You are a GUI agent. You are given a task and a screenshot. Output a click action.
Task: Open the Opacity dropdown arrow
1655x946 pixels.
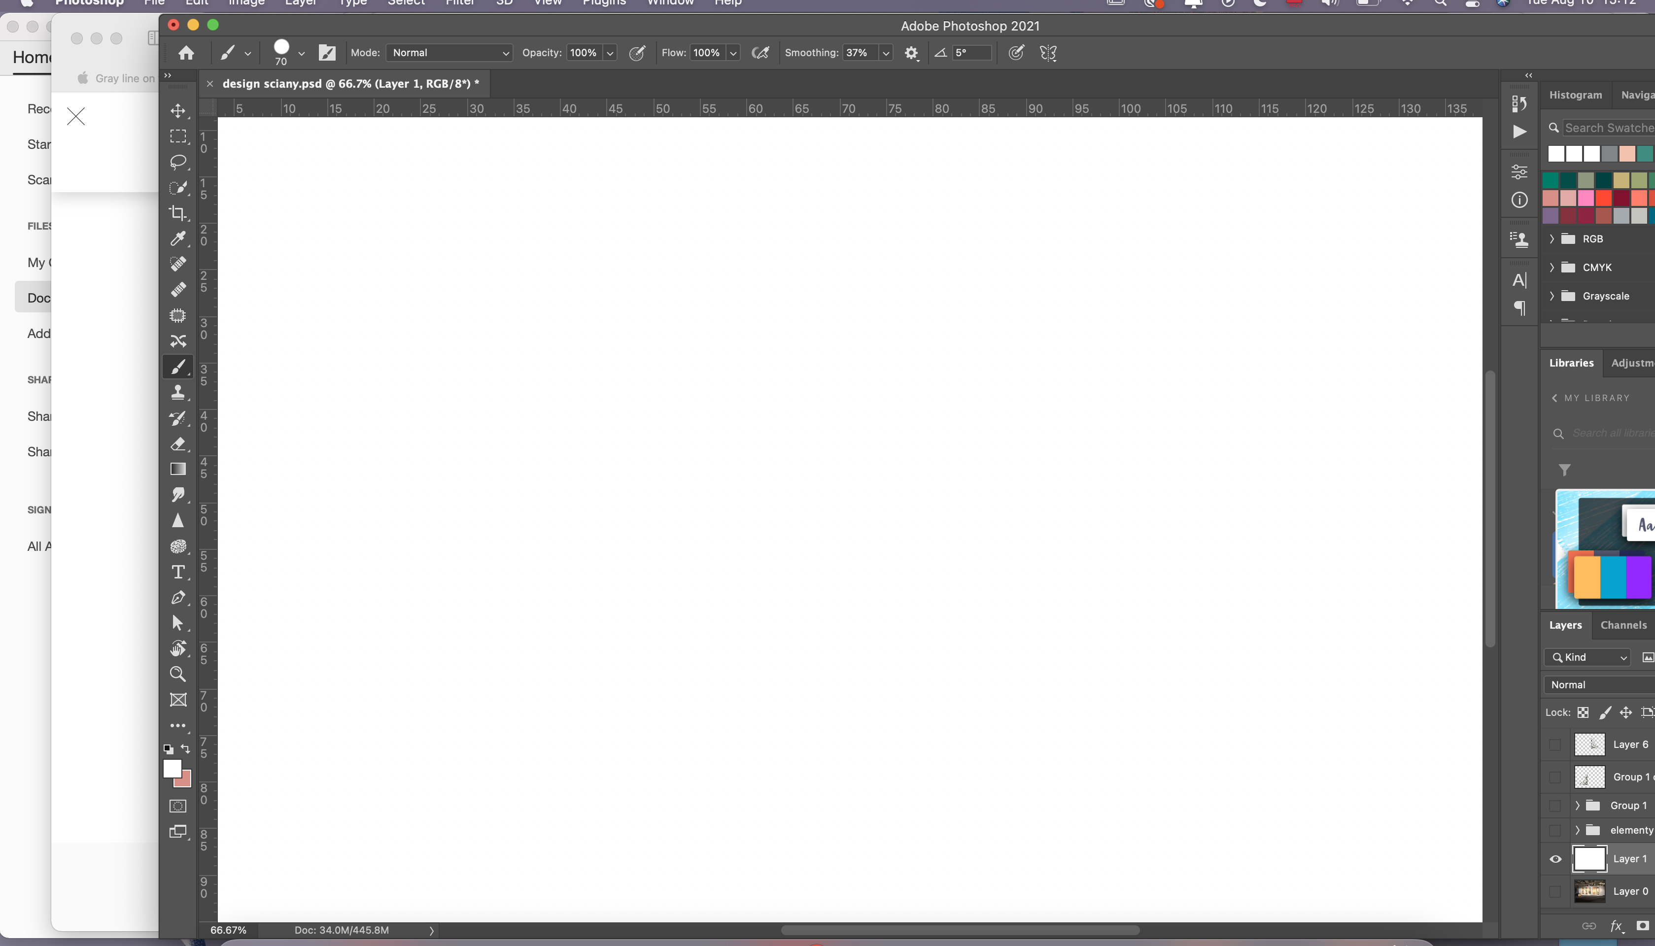(x=610, y=53)
